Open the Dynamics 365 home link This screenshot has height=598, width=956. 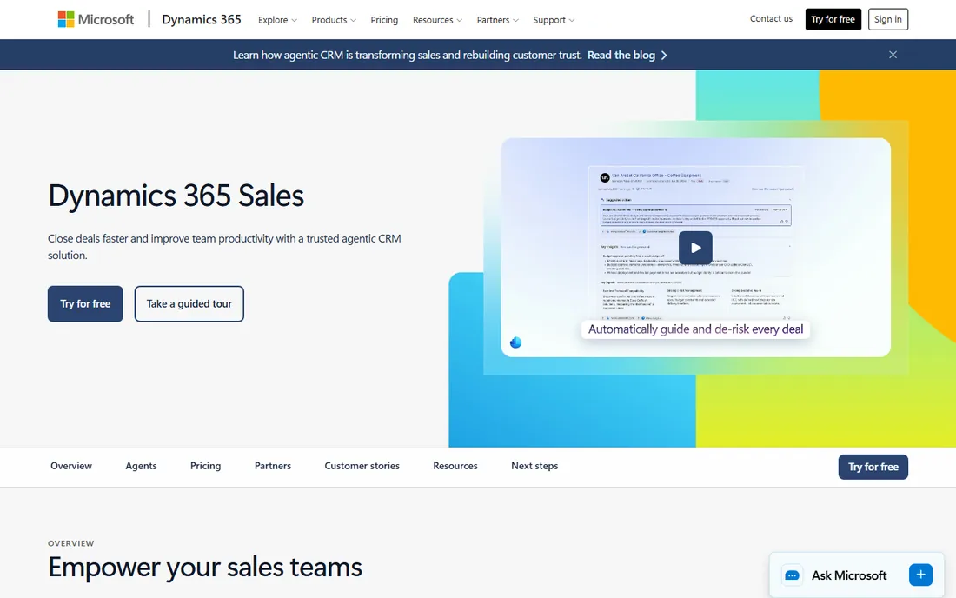pyautogui.click(x=202, y=19)
